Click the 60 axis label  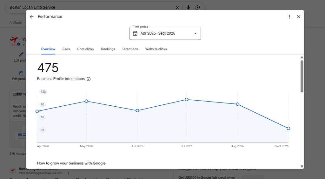42,117
